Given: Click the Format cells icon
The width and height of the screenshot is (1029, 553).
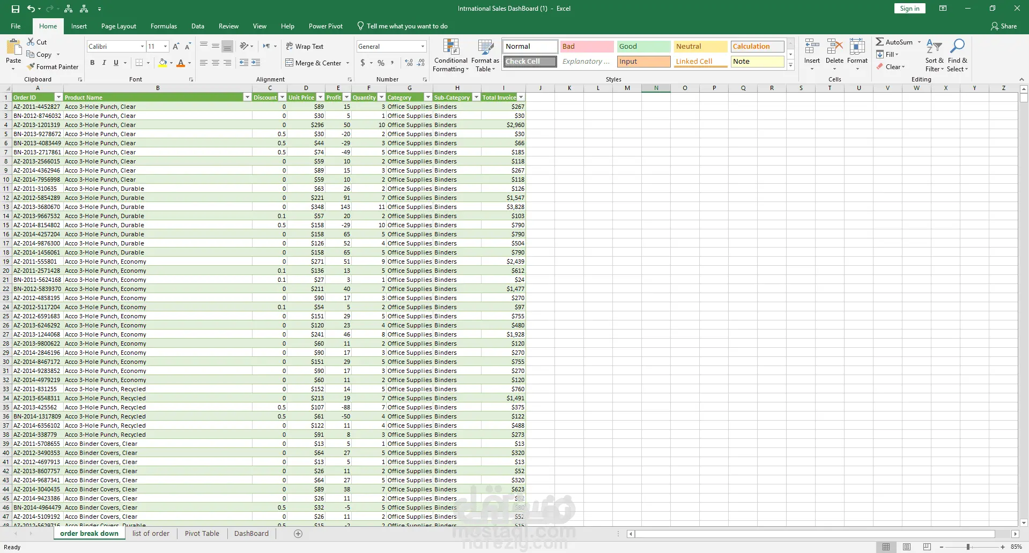Looking at the screenshot, I should pos(857,47).
